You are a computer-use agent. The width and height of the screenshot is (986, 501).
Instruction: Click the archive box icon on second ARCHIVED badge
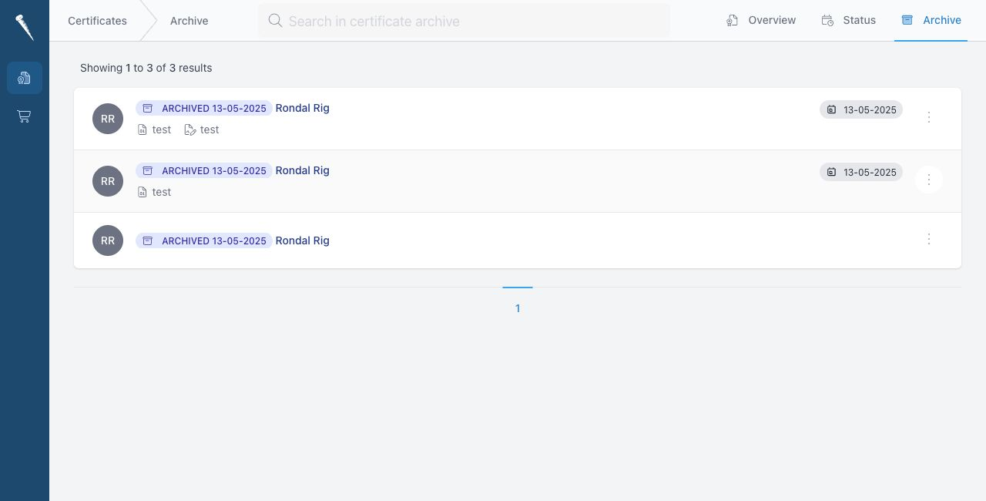tap(148, 170)
